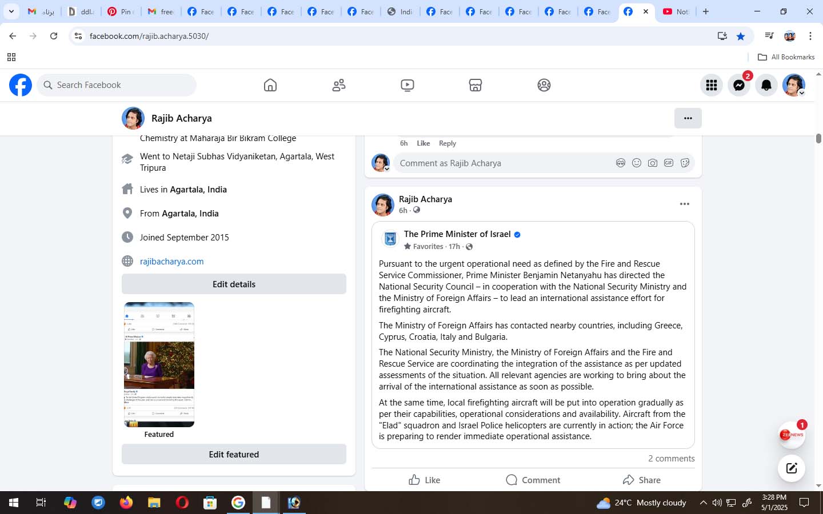Open a new browser tab

(x=706, y=11)
